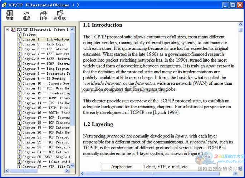Click the tree pane's vertical scroll down arrow
The height and width of the screenshot is (178, 245).
pyautogui.click(x=72, y=166)
